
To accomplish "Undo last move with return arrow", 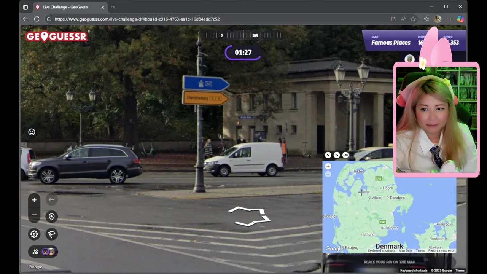I will [x=51, y=199].
